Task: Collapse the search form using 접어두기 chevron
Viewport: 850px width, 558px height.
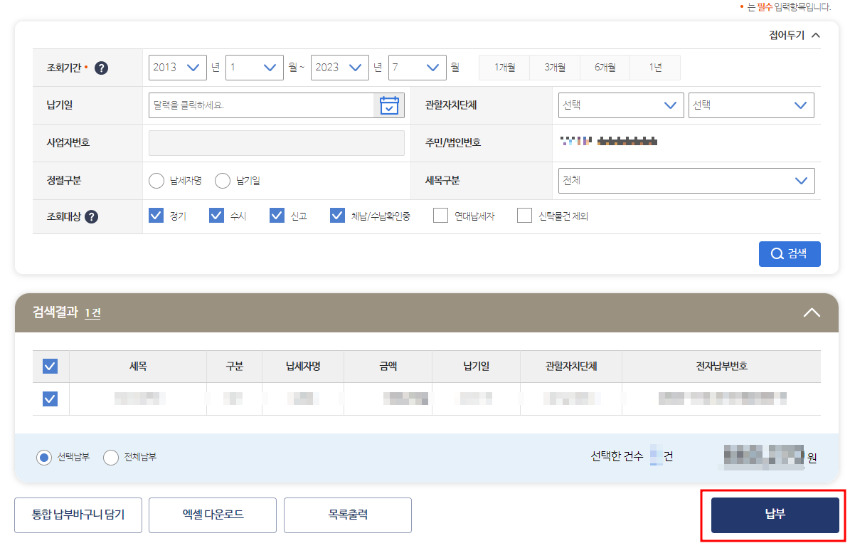Action: tap(816, 34)
